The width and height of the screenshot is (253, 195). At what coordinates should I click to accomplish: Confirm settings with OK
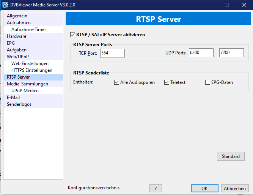[x=204, y=189]
